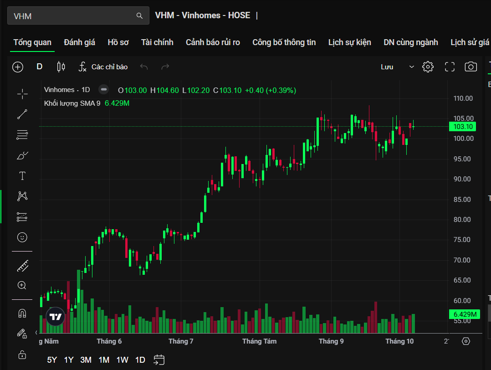Viewport: 491px width, 370px height.
Task: Open the D timeframe interval selector
Action: 40,67
